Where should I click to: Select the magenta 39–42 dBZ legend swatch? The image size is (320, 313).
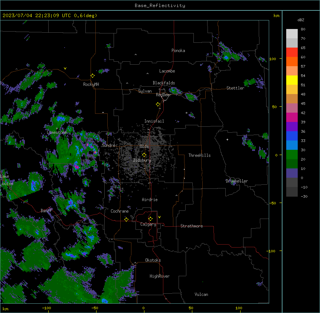click(292, 117)
